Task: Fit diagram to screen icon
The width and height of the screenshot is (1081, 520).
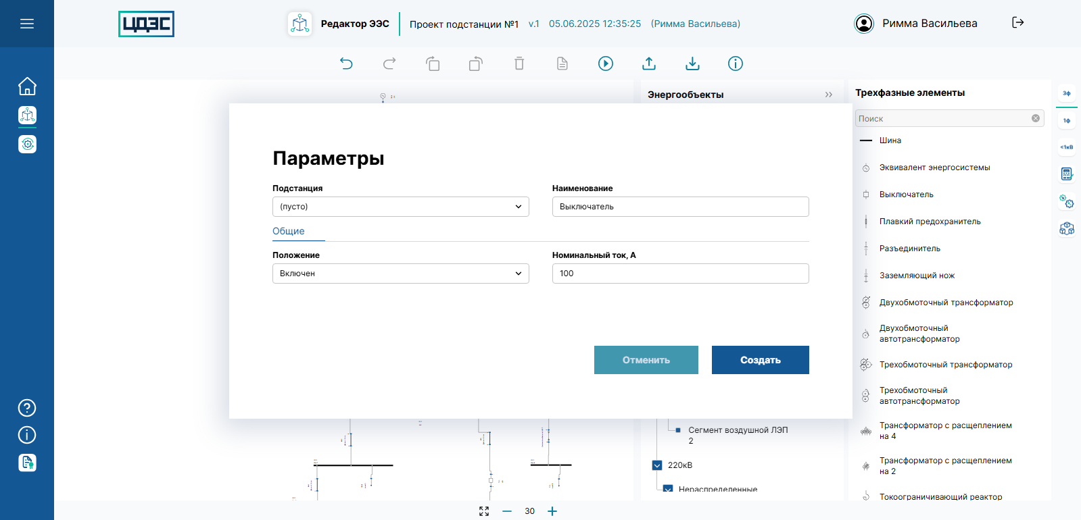Action: 484,511
